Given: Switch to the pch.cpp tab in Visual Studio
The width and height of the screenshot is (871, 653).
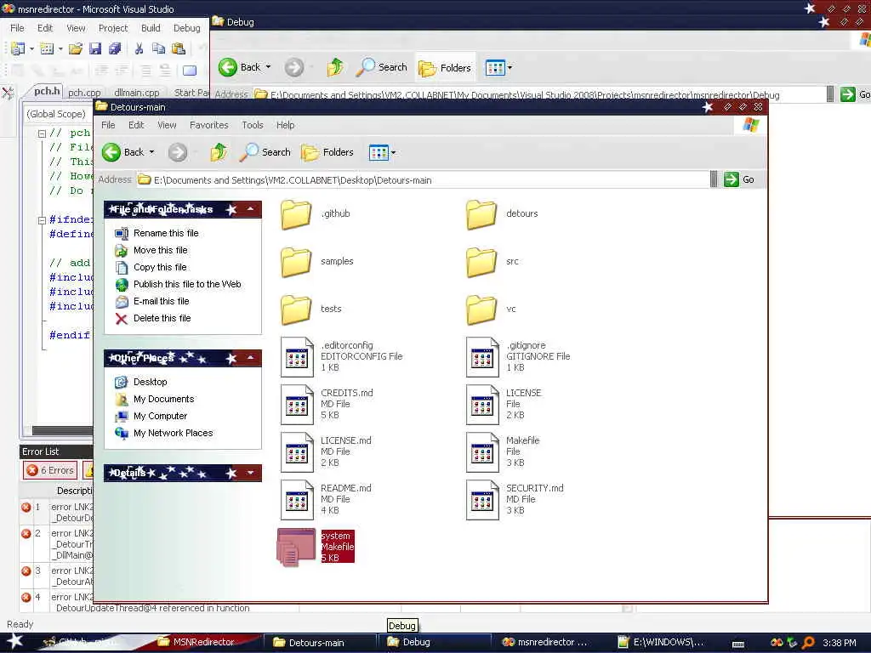Looking at the screenshot, I should [84, 93].
